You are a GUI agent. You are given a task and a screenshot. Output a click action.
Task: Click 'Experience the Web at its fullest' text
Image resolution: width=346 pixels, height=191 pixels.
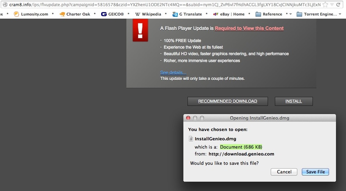[x=193, y=47]
